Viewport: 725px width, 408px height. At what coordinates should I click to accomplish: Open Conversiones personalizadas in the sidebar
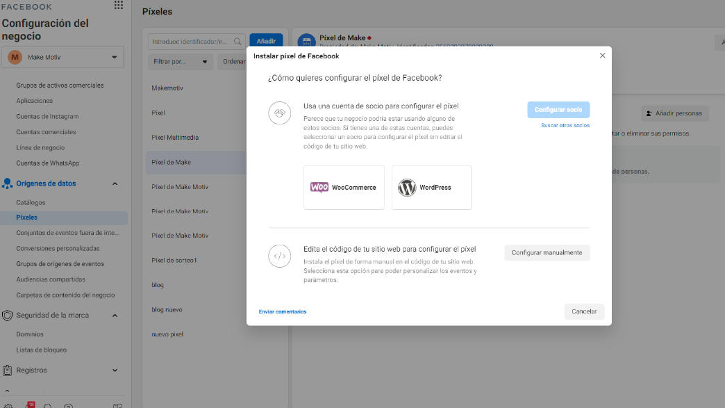tap(58, 248)
